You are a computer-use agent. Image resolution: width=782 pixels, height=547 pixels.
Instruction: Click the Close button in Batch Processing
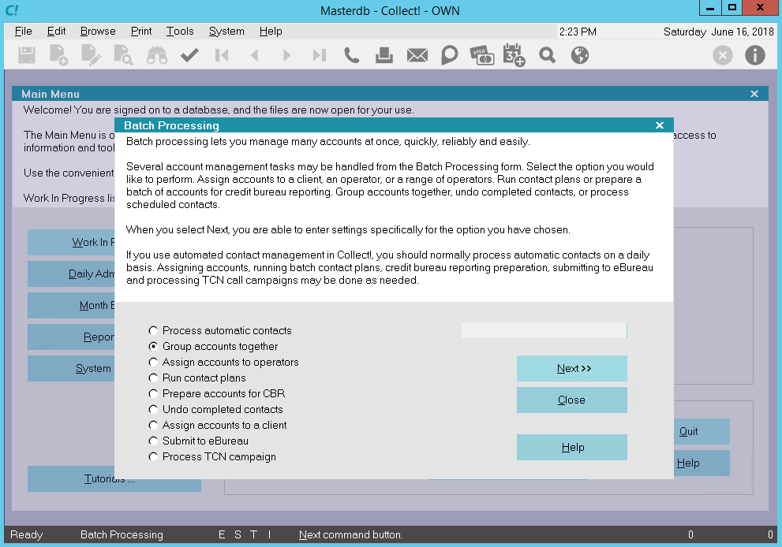(571, 400)
